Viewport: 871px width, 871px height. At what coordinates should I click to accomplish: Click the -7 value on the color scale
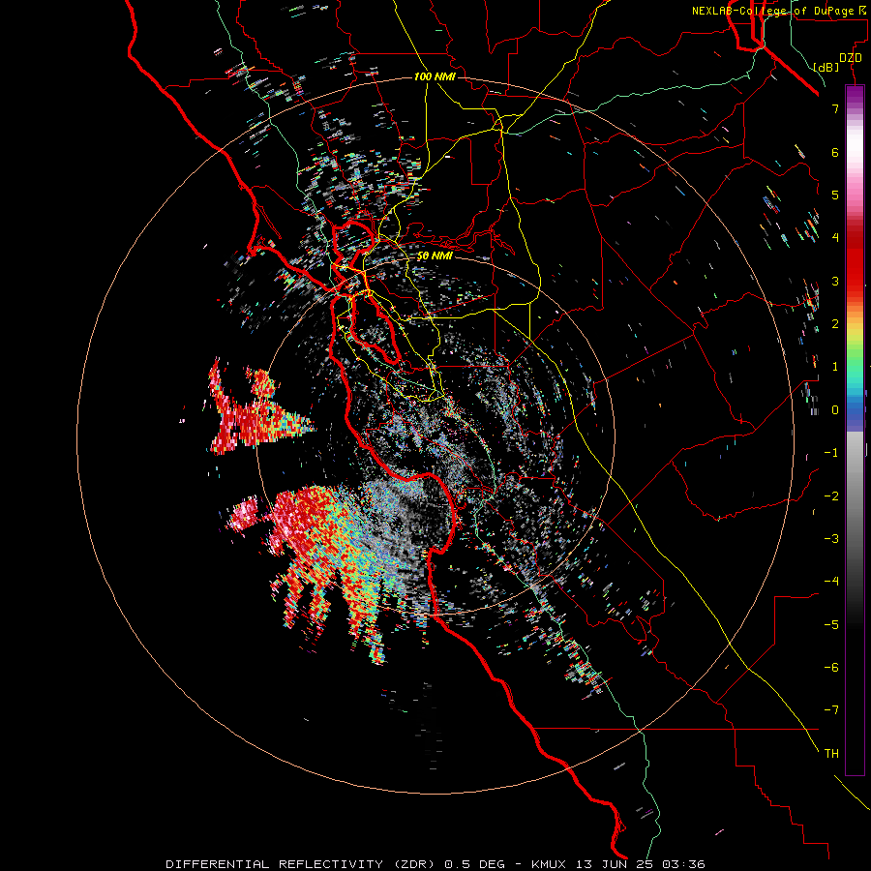(831, 710)
